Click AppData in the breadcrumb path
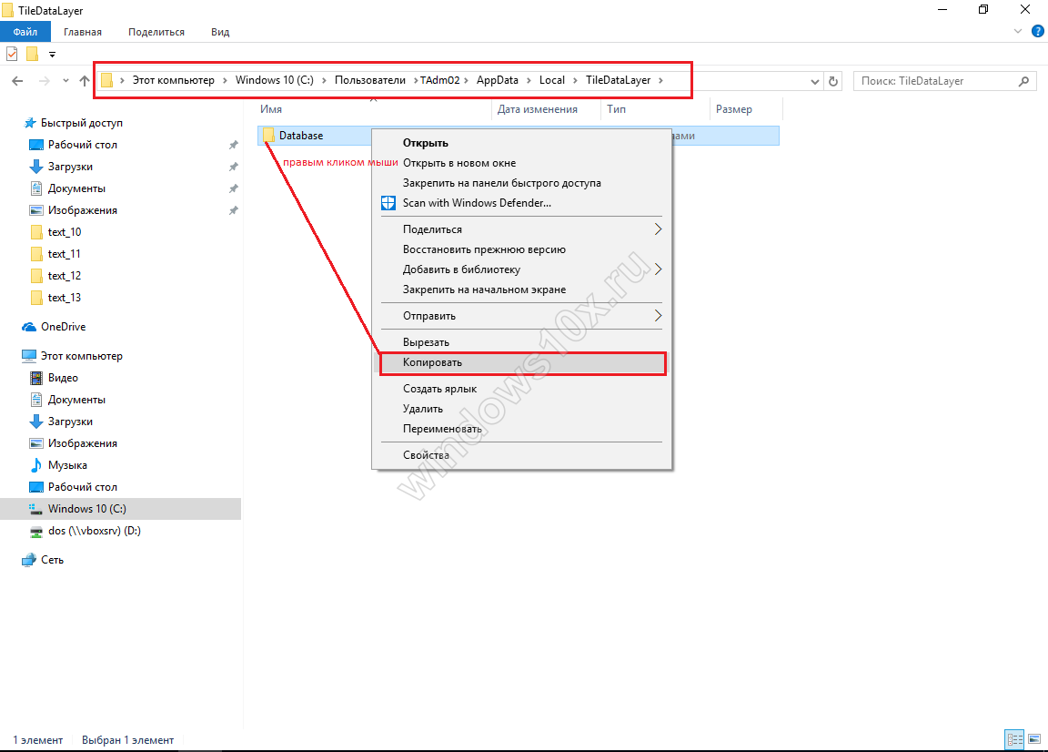Image resolution: width=1048 pixels, height=752 pixels. point(497,80)
